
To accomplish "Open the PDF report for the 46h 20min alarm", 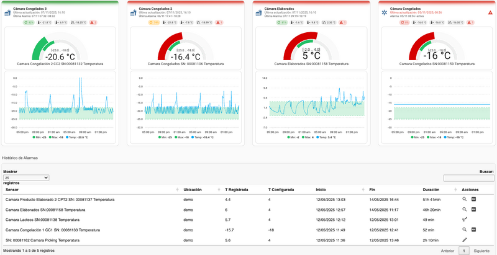I will click(473, 210).
